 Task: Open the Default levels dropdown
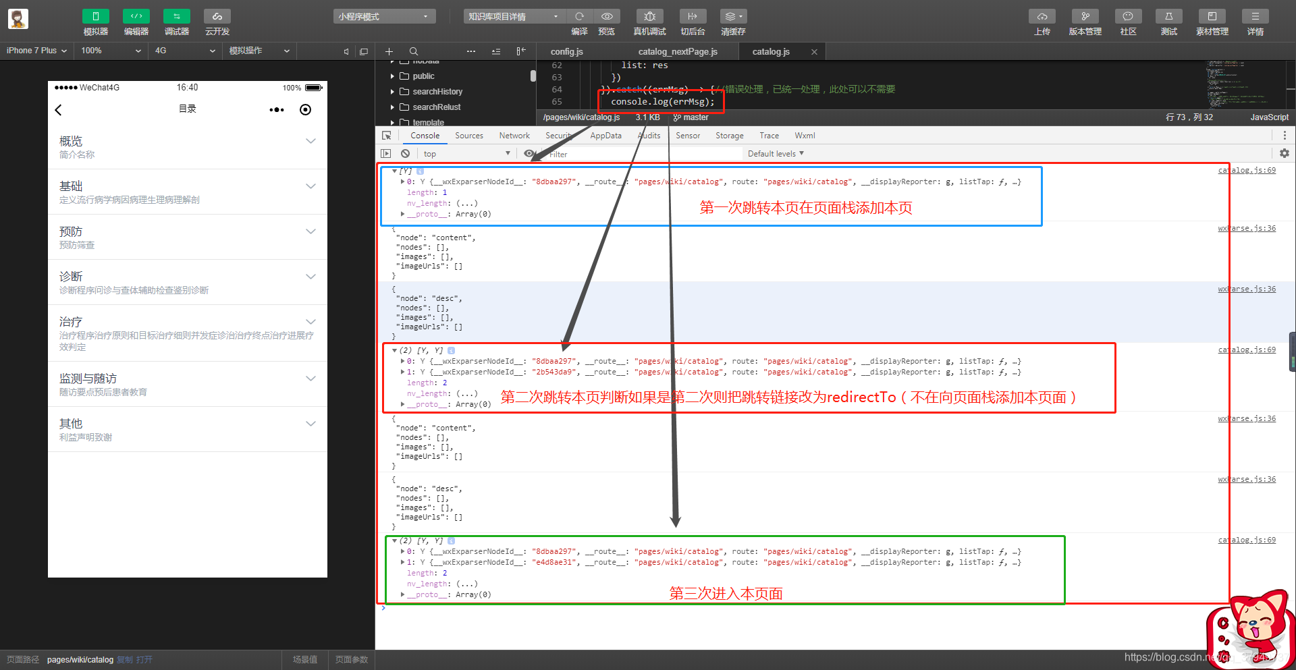pos(776,154)
